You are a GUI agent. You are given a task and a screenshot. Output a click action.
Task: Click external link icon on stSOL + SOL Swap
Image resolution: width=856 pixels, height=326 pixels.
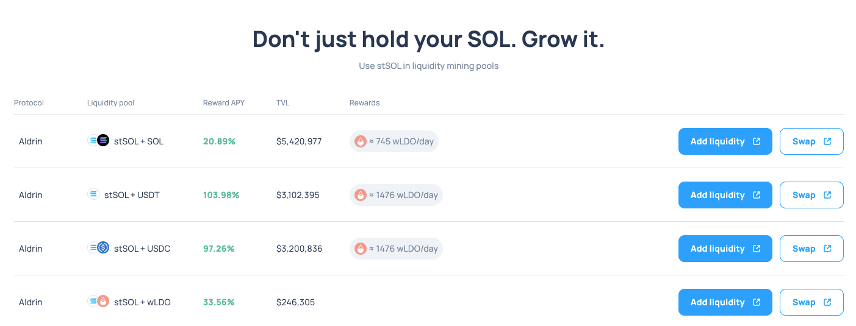(x=827, y=141)
